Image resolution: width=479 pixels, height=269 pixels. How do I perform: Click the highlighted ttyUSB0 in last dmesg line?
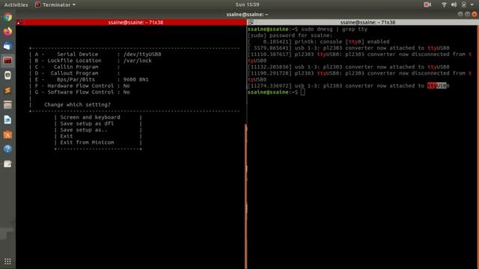(438, 86)
